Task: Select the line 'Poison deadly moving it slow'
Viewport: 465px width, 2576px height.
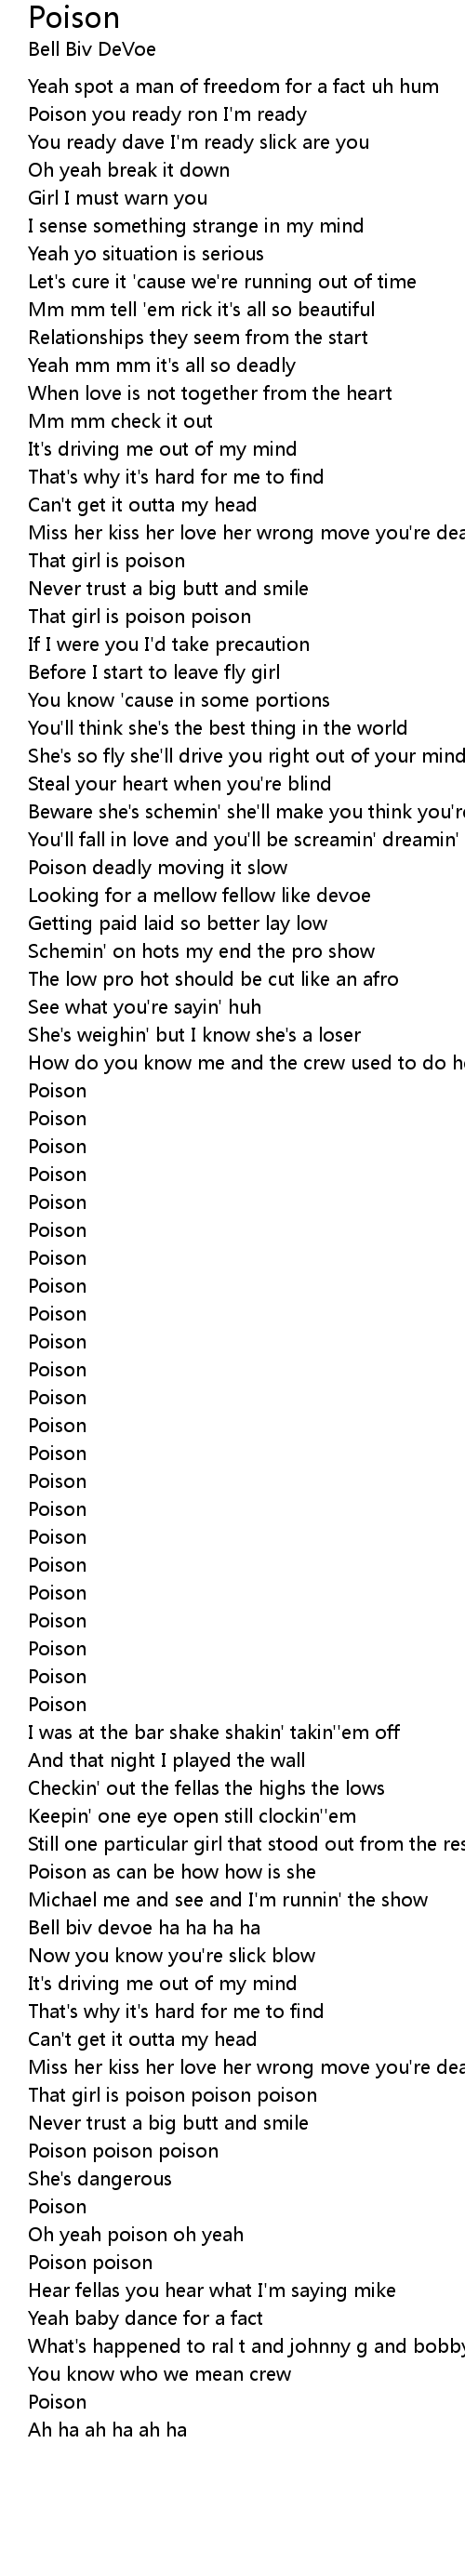Action: tap(158, 867)
